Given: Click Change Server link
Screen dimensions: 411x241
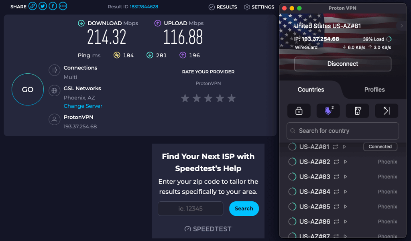Looking at the screenshot, I should (x=83, y=106).
